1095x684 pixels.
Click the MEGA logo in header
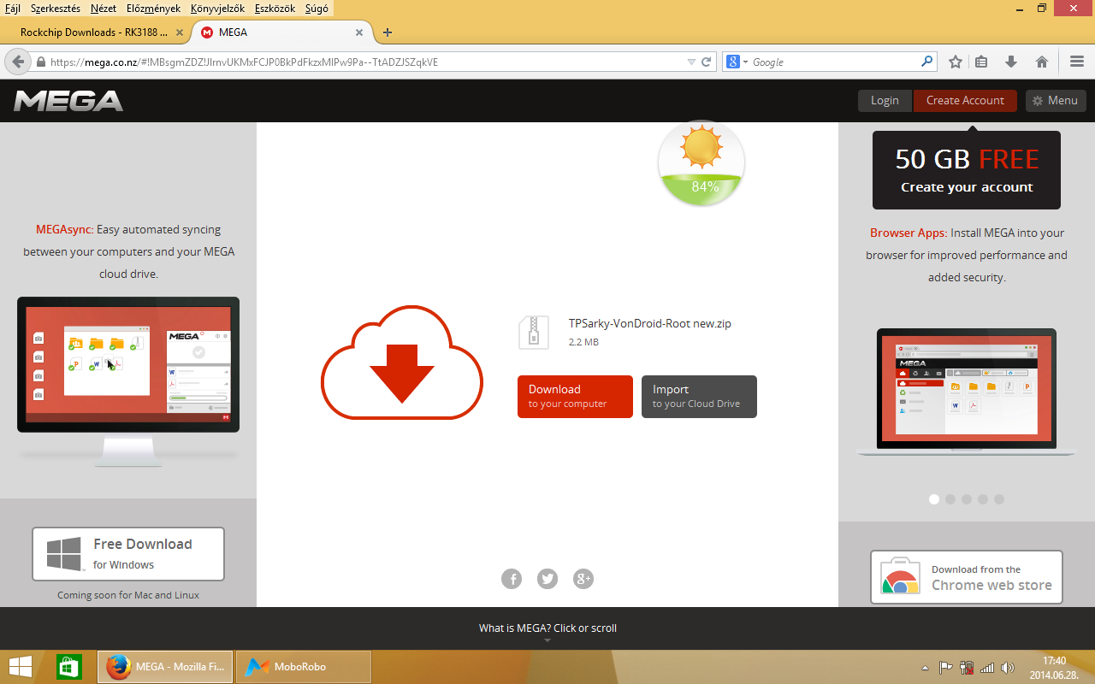[68, 101]
